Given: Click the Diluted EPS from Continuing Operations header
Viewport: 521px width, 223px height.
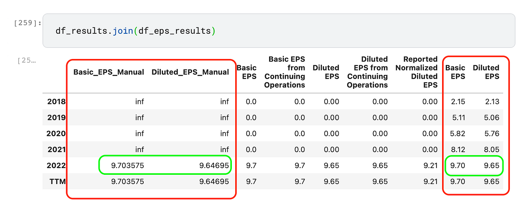Looking at the screenshot, I should coord(367,72).
